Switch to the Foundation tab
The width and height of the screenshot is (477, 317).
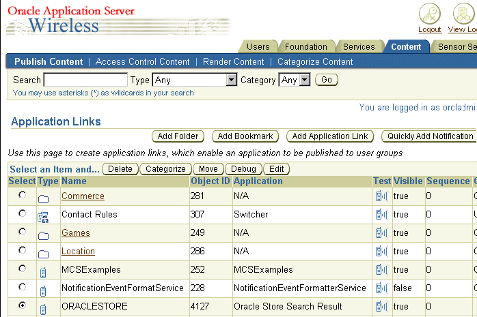[306, 47]
